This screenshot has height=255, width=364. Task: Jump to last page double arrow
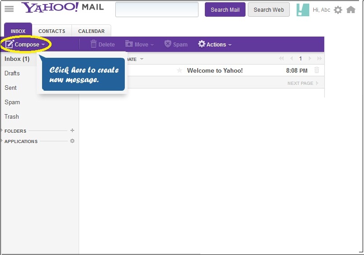pyautogui.click(x=319, y=59)
